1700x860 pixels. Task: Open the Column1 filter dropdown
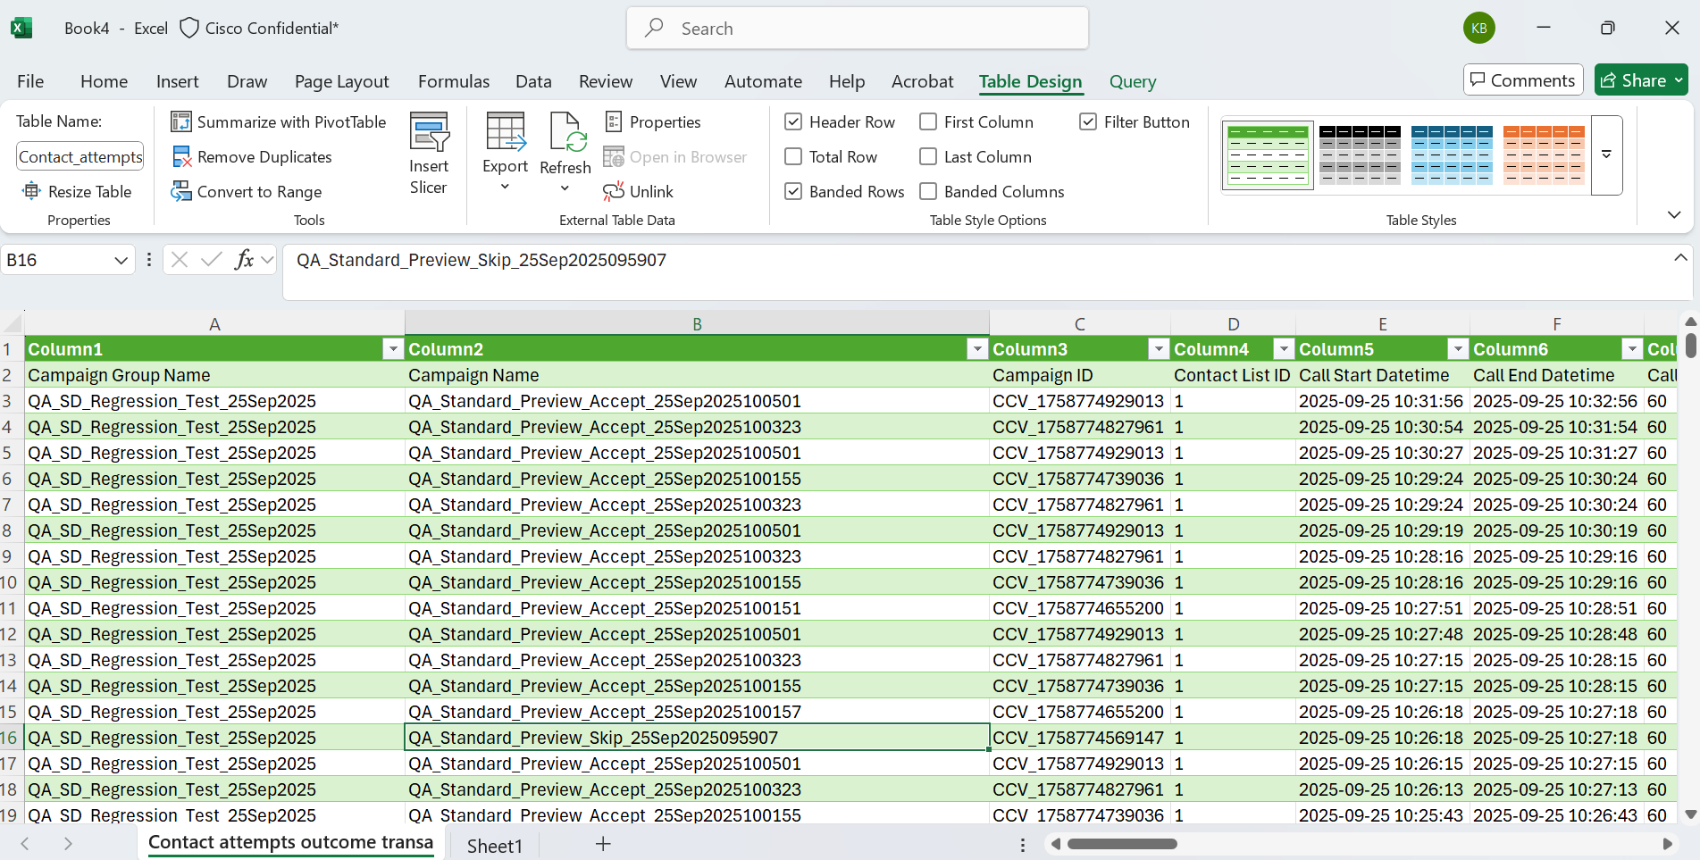[x=392, y=349]
